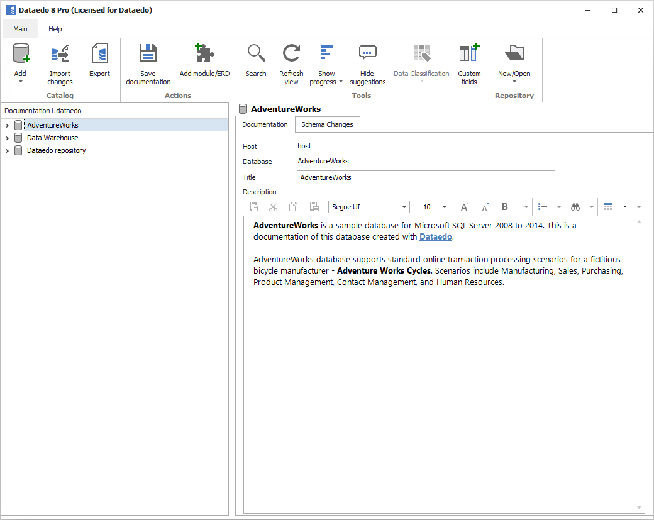Toggle the Hide suggestions button
This screenshot has height=520, width=654.
click(367, 55)
